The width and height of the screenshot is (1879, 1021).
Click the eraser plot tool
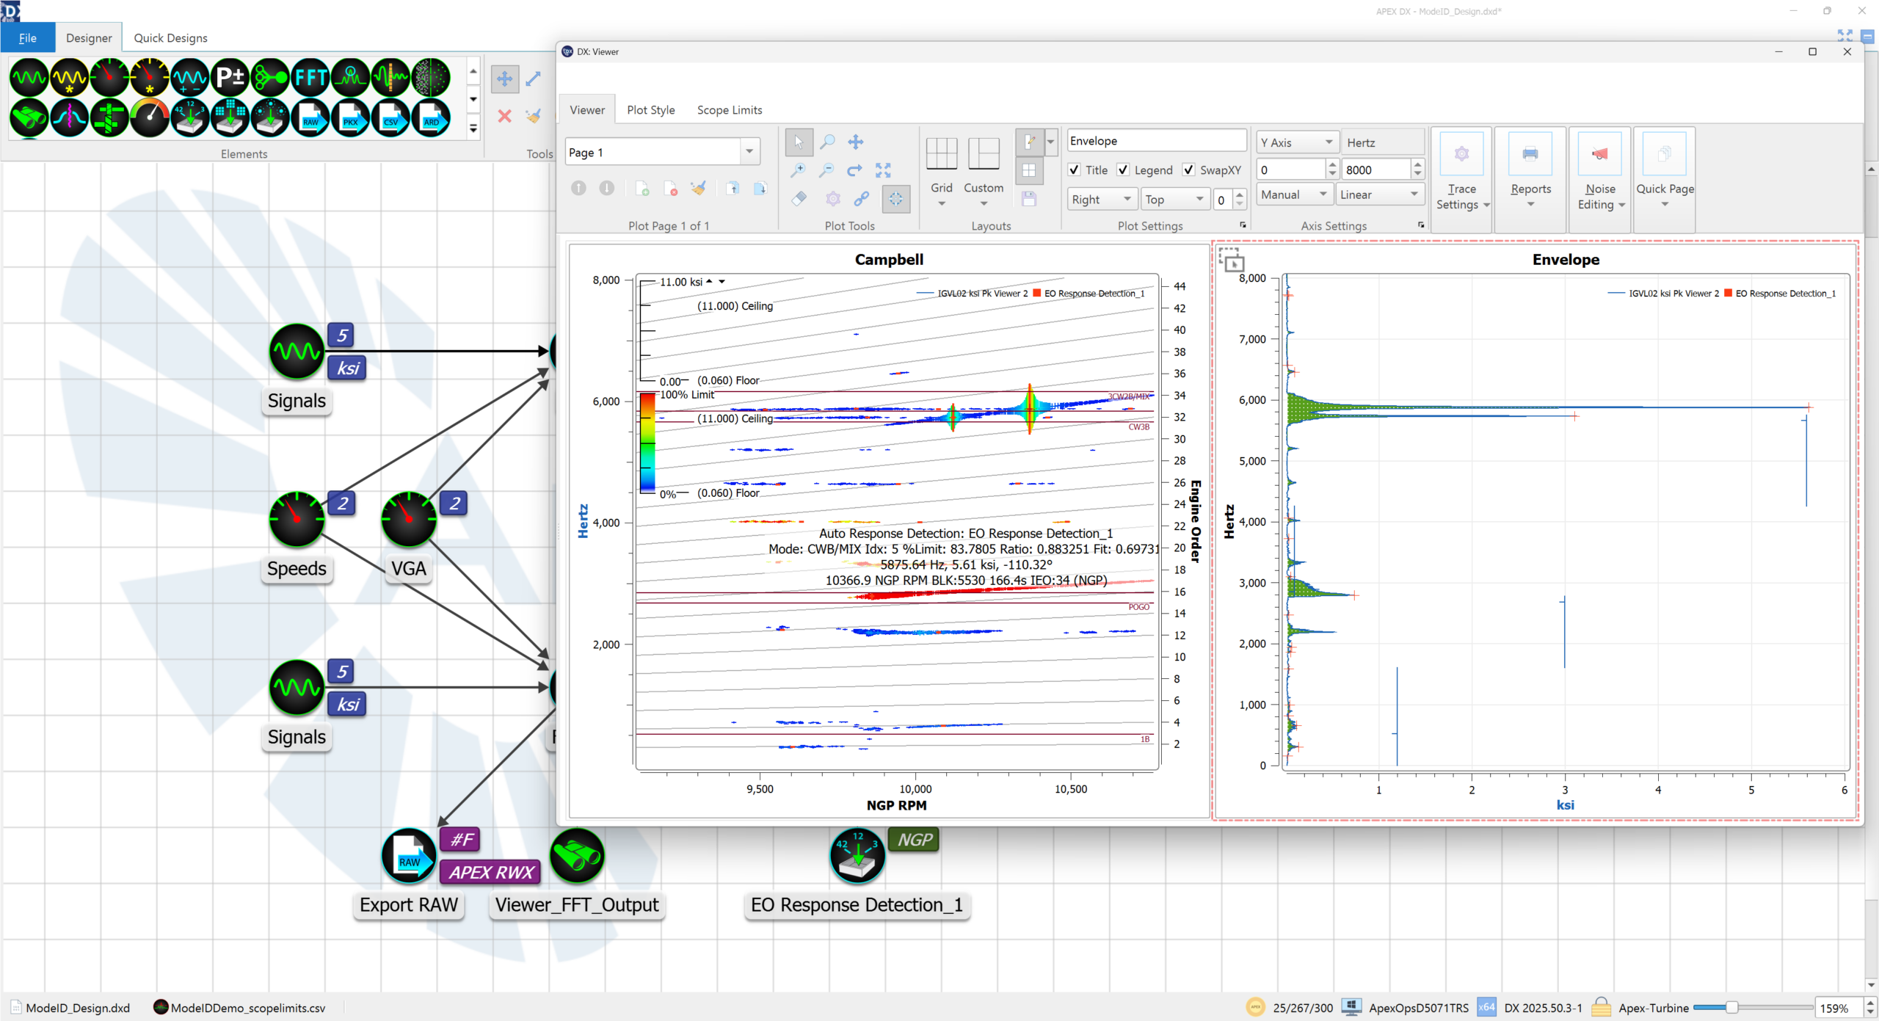[799, 198]
